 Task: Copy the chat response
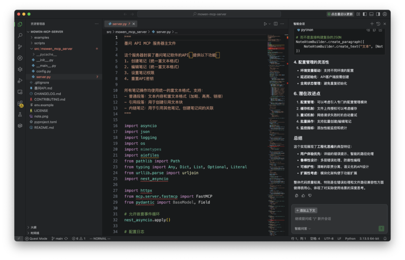[297, 196]
